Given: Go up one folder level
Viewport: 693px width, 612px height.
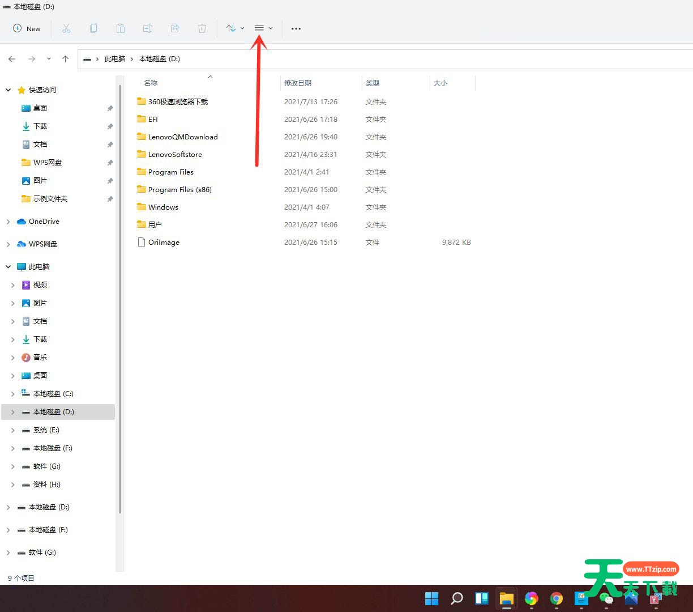Looking at the screenshot, I should click(66, 59).
